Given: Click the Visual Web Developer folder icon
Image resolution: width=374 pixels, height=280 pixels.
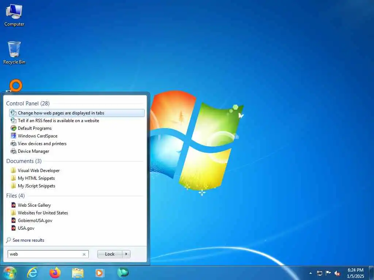Looking at the screenshot, I should tap(14, 171).
